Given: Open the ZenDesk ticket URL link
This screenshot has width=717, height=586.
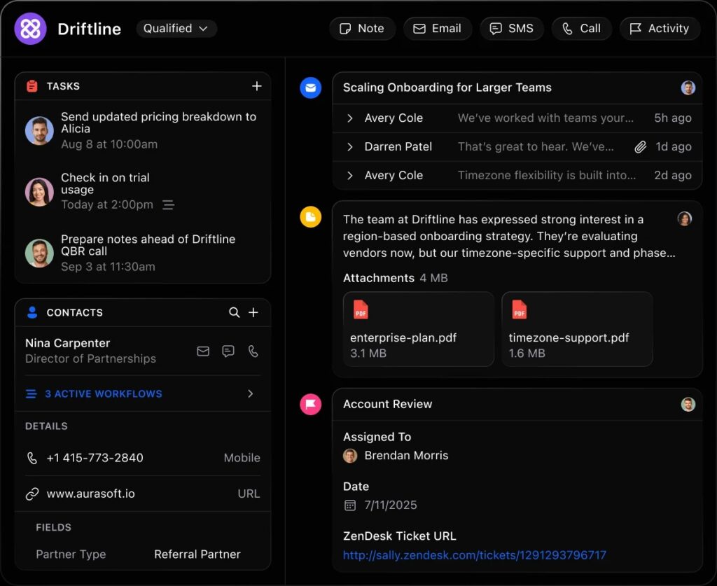Looking at the screenshot, I should point(475,555).
